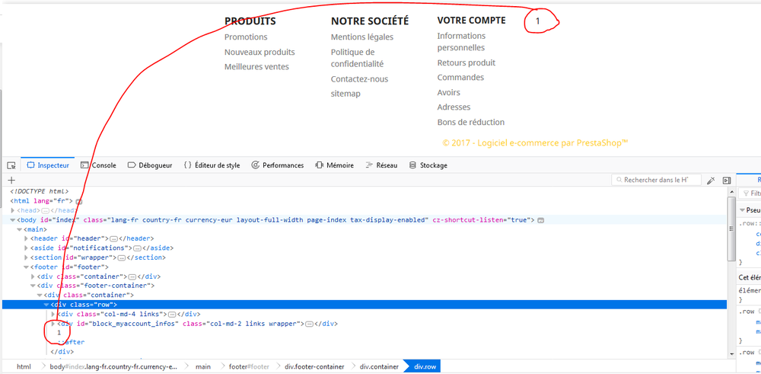
Task: Click main breadcrumb item
Action: [203, 366]
